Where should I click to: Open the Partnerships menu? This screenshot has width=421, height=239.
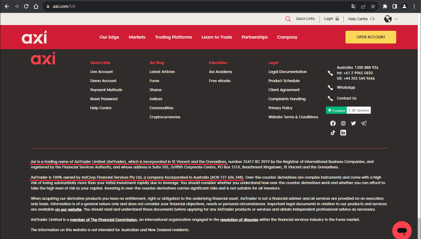point(255,37)
